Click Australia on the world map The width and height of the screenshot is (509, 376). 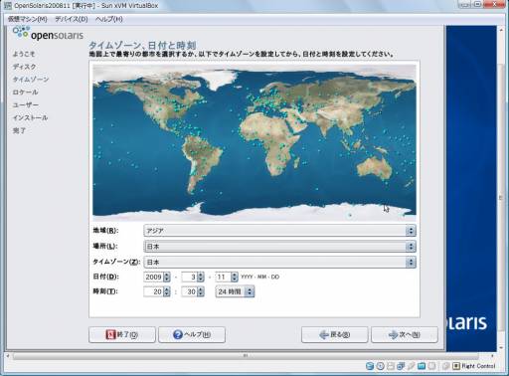pyautogui.click(x=375, y=167)
